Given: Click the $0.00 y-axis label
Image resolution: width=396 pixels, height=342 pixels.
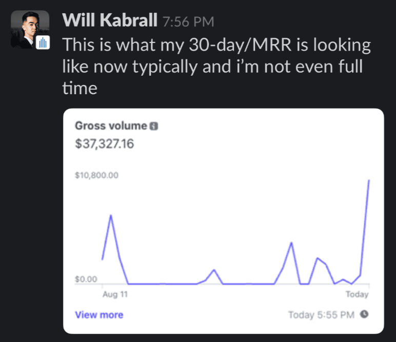Looking at the screenshot, I should (x=86, y=280).
